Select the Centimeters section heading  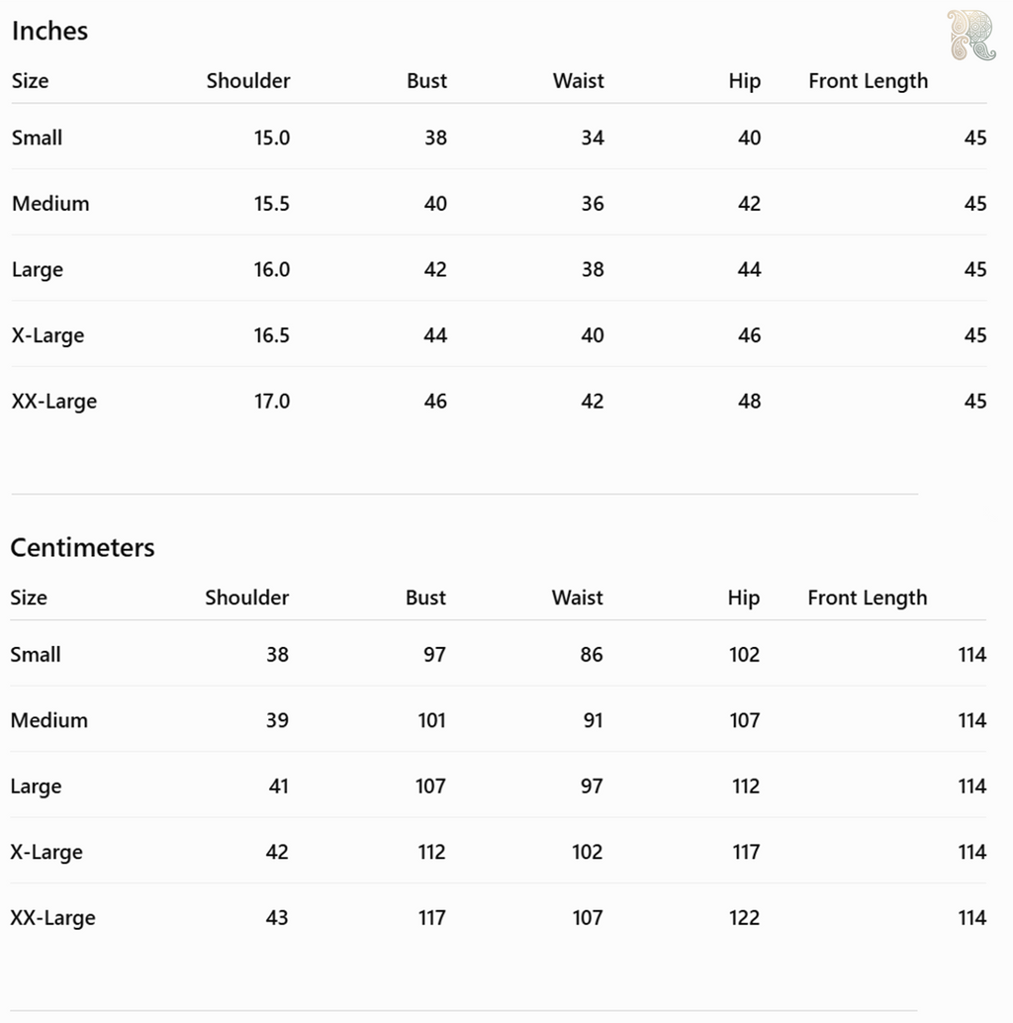[82, 547]
